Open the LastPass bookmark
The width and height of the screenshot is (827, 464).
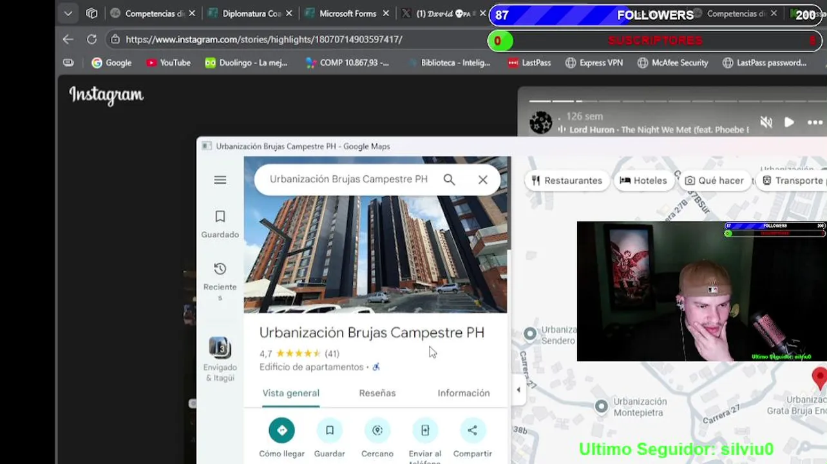click(x=529, y=63)
